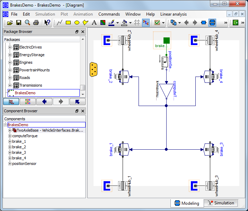Viewport: 248px width, 211px height.
Task: Switch to the Simulation tab
Action: click(x=220, y=203)
